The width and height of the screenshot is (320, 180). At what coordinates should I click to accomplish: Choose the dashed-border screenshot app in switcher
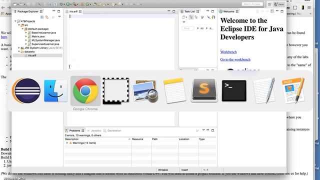115,91
